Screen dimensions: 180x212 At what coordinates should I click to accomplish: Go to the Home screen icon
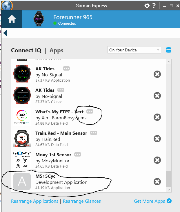(x=12, y=19)
